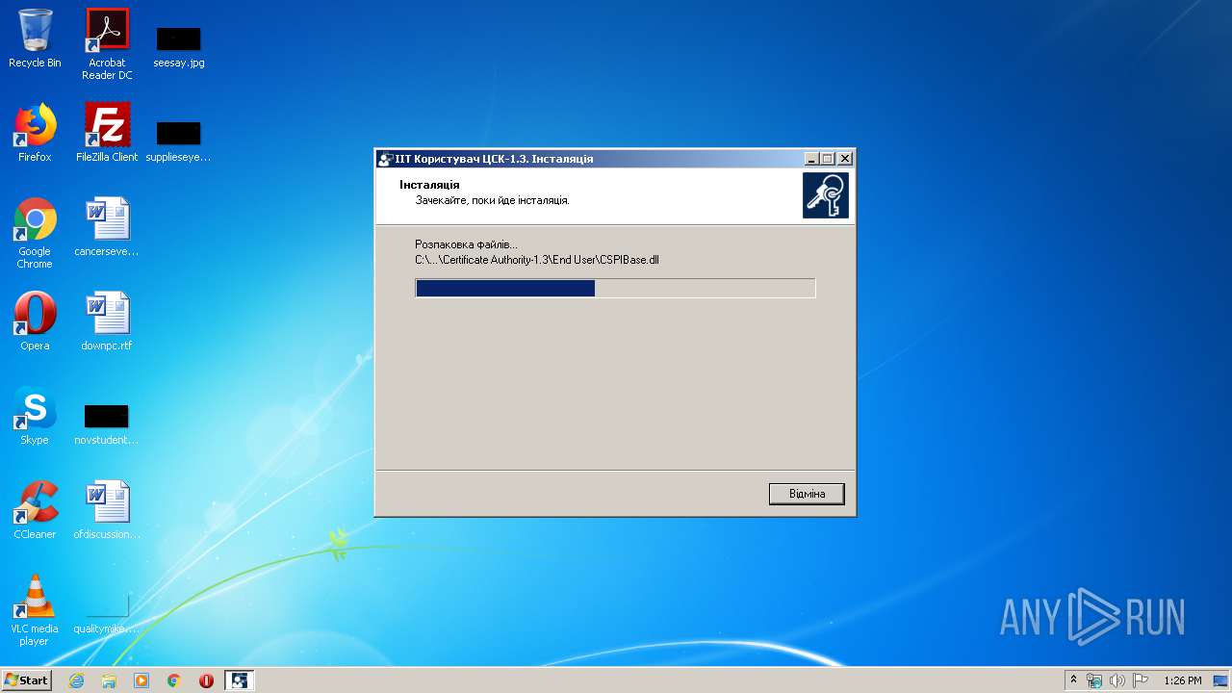1232x693 pixels.
Task: Select the novstudent desktop file
Action: 107,423
